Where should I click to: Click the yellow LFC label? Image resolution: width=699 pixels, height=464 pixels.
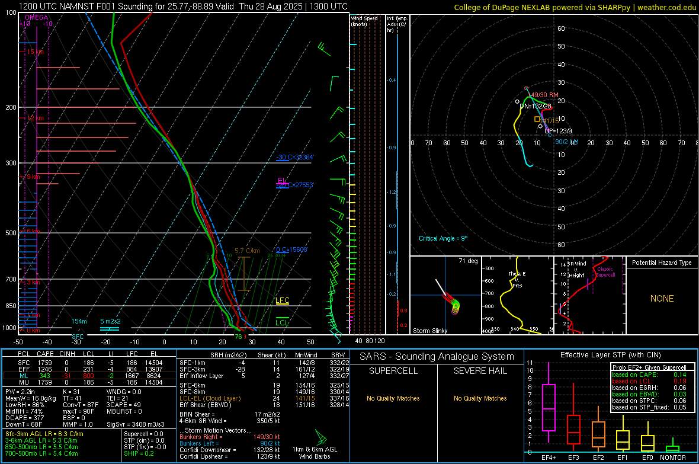[x=283, y=300]
